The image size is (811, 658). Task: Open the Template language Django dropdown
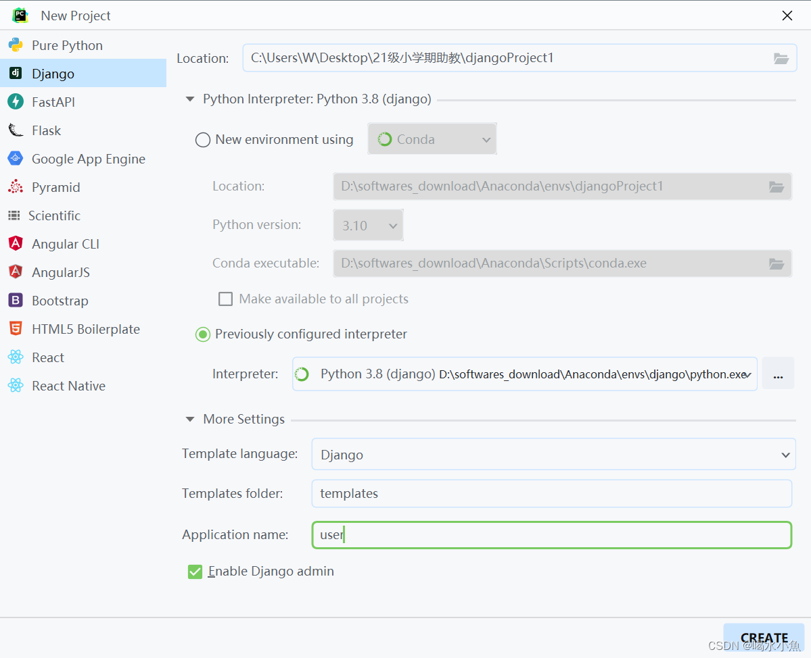553,455
